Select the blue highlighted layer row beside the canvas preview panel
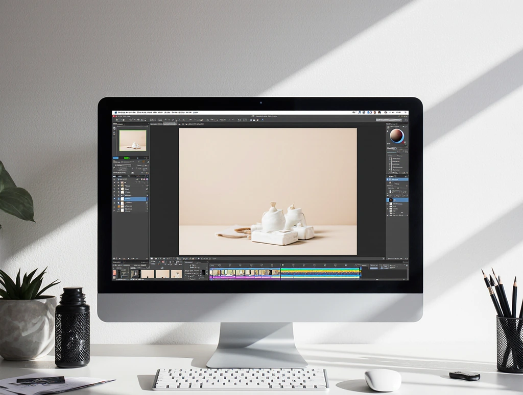523x395 pixels. pos(130,199)
